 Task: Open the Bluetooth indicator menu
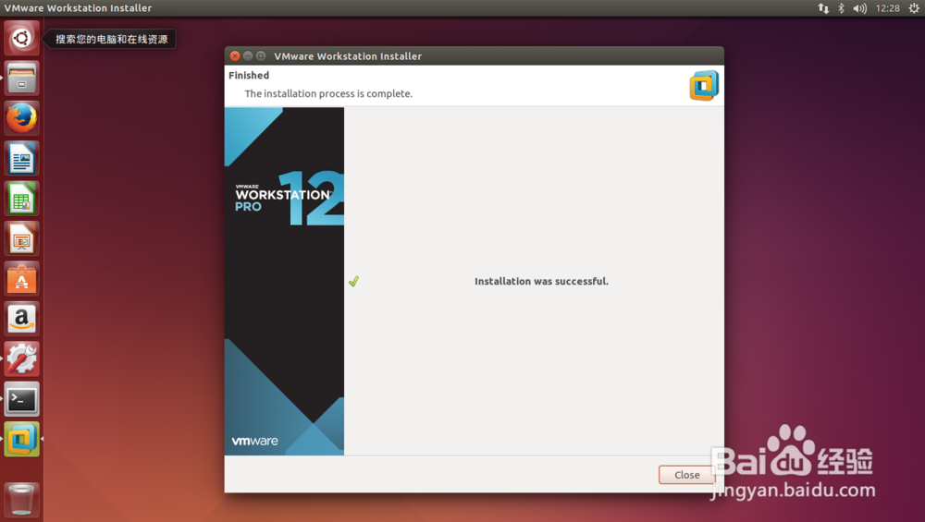click(x=841, y=8)
